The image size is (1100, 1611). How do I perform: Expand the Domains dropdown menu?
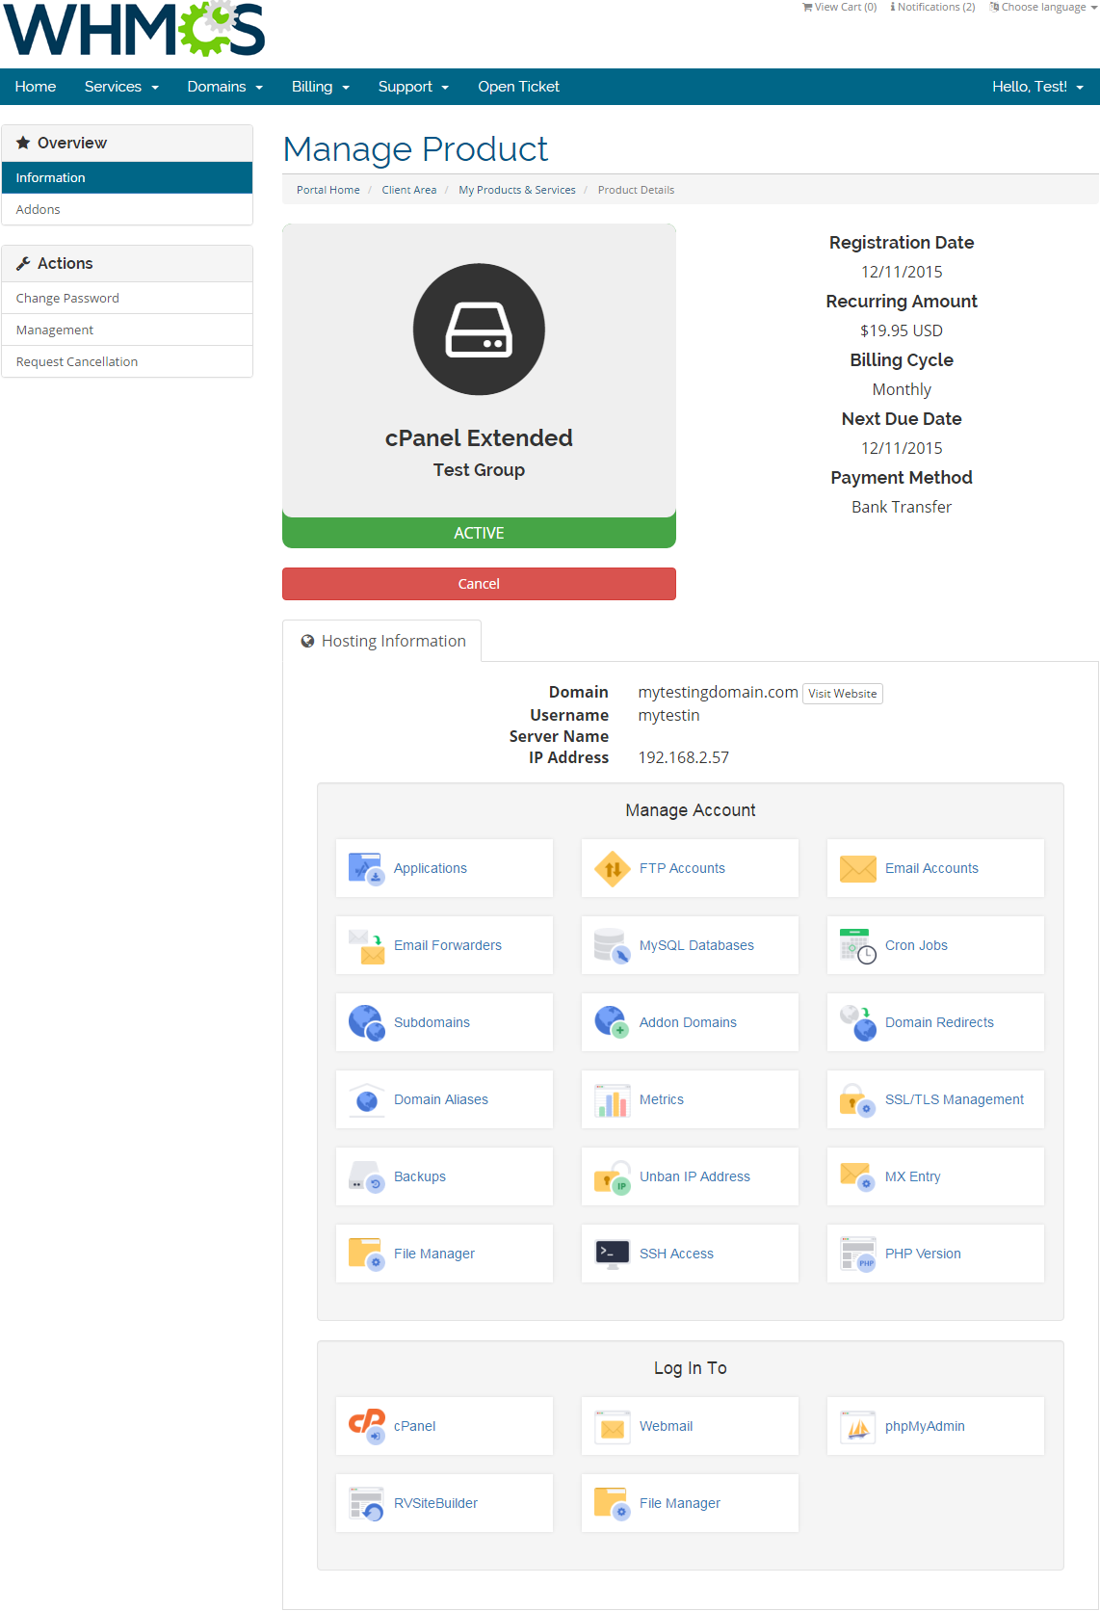[x=224, y=87]
